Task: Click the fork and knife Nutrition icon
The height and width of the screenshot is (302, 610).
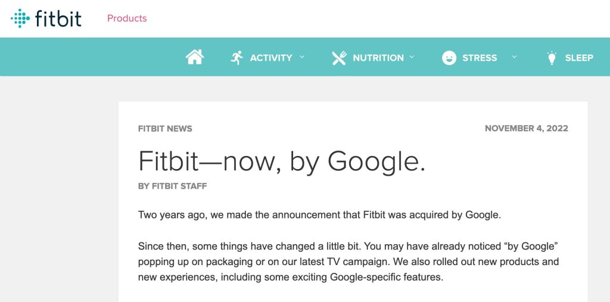Action: 339,58
